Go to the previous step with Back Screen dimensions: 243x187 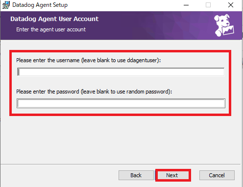point(136,175)
